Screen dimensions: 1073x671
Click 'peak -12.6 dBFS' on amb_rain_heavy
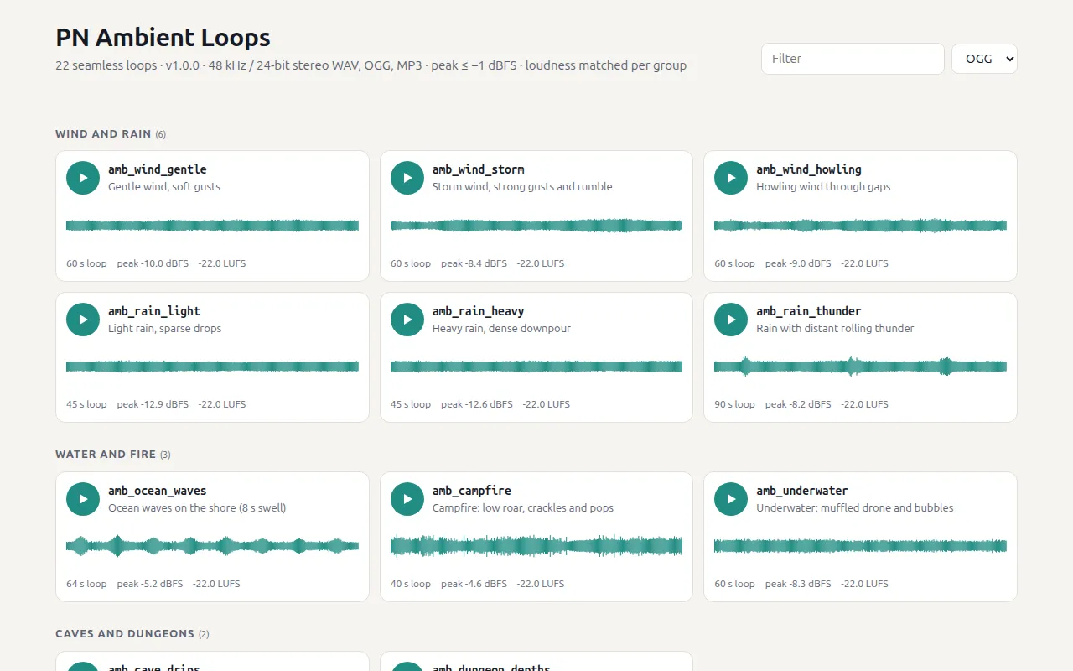[x=477, y=404]
